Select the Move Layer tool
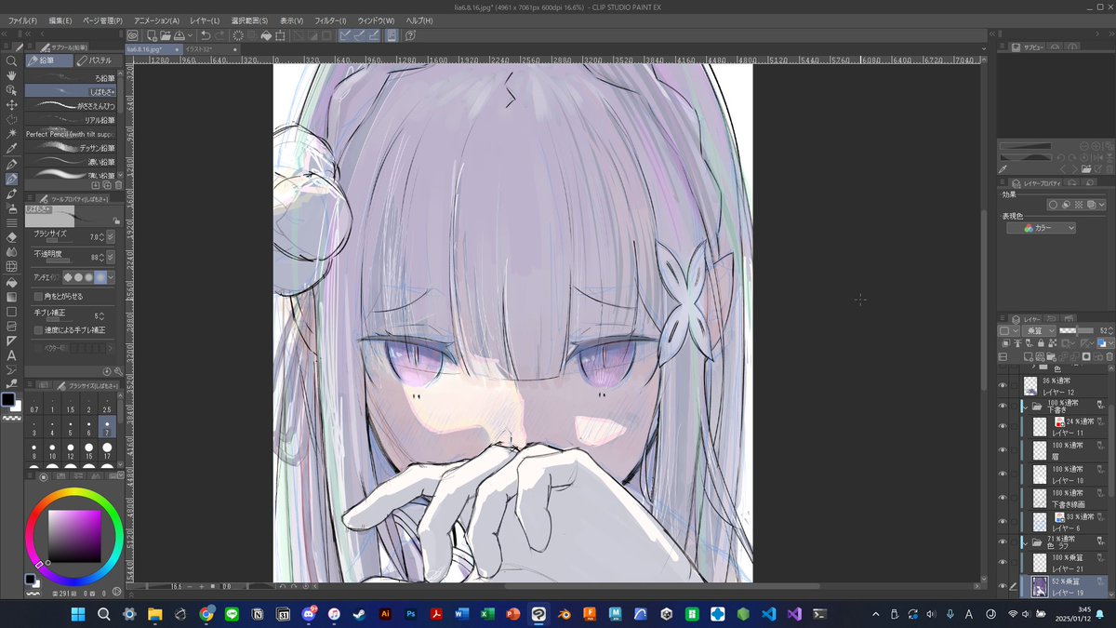 click(11, 105)
